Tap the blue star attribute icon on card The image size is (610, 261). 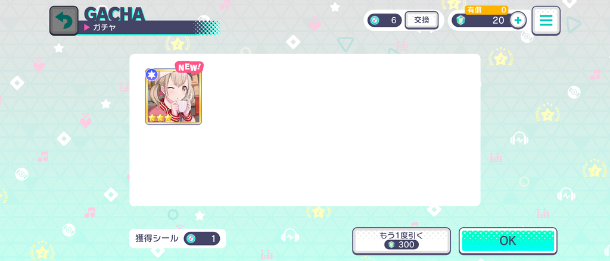(x=151, y=74)
